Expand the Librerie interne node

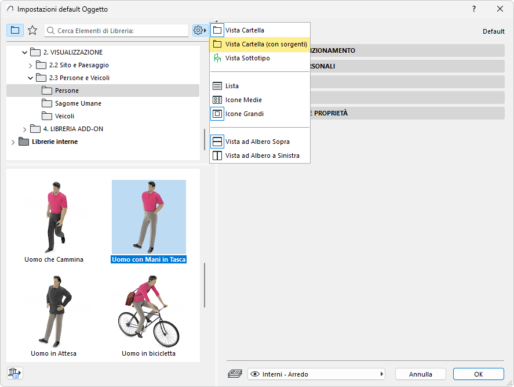(x=13, y=142)
